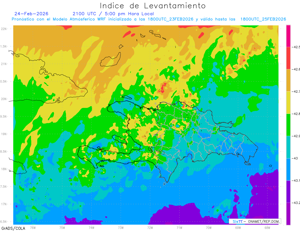Image resolution: width=300 pixels, height=231 pixels.
Task: Select the color bar value "-42.7"
Action: click(296, 91)
